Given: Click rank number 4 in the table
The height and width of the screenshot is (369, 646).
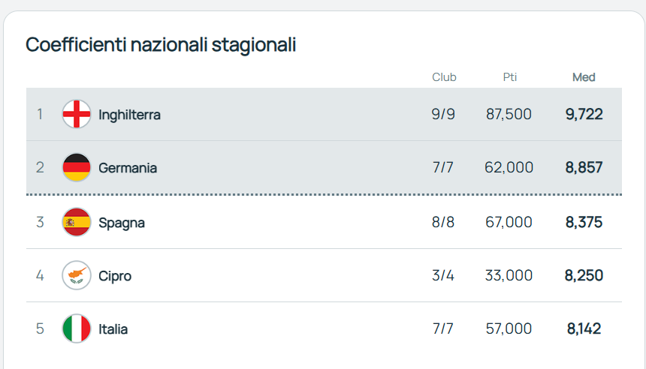Looking at the screenshot, I should (x=40, y=275).
